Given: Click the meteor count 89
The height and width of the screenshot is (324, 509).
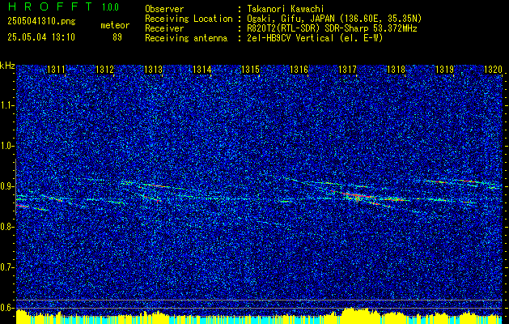Looking at the screenshot, I should click(x=117, y=37).
